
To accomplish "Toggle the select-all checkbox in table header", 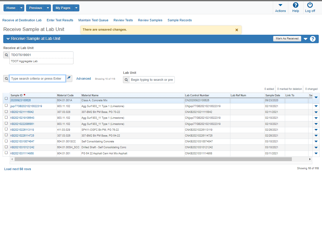I will click(x=6, y=99).
